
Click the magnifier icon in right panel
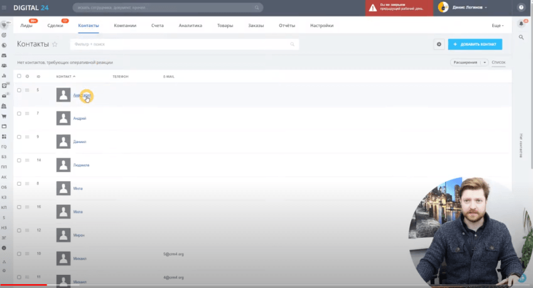click(521, 37)
